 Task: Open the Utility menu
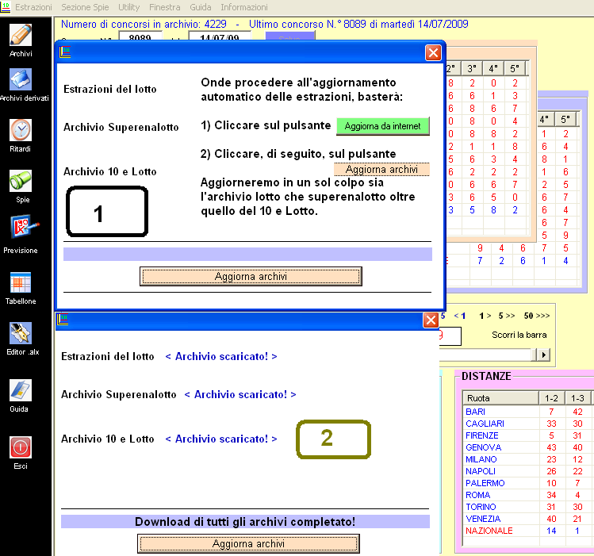click(x=128, y=7)
